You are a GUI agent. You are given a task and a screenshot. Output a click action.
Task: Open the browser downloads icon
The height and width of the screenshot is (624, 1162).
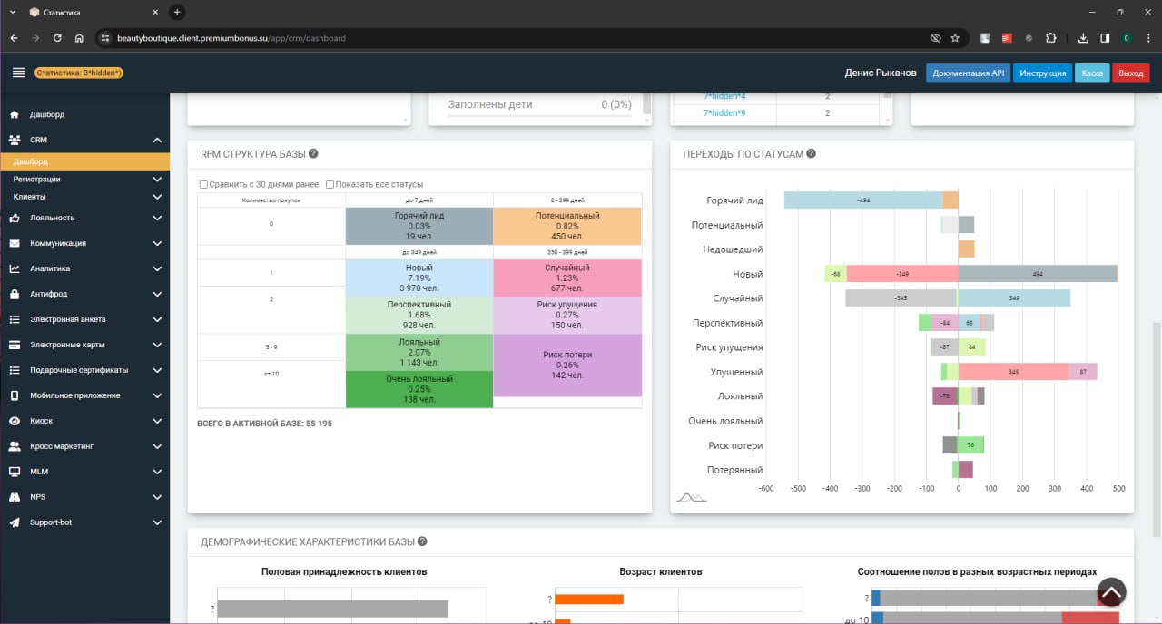[1083, 38]
